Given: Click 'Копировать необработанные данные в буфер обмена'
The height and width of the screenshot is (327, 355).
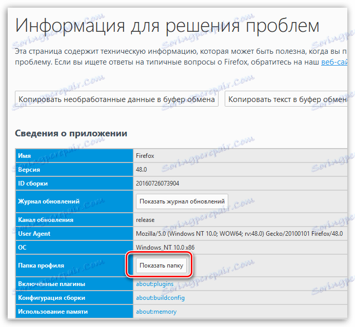Looking at the screenshot, I should (x=116, y=99).
